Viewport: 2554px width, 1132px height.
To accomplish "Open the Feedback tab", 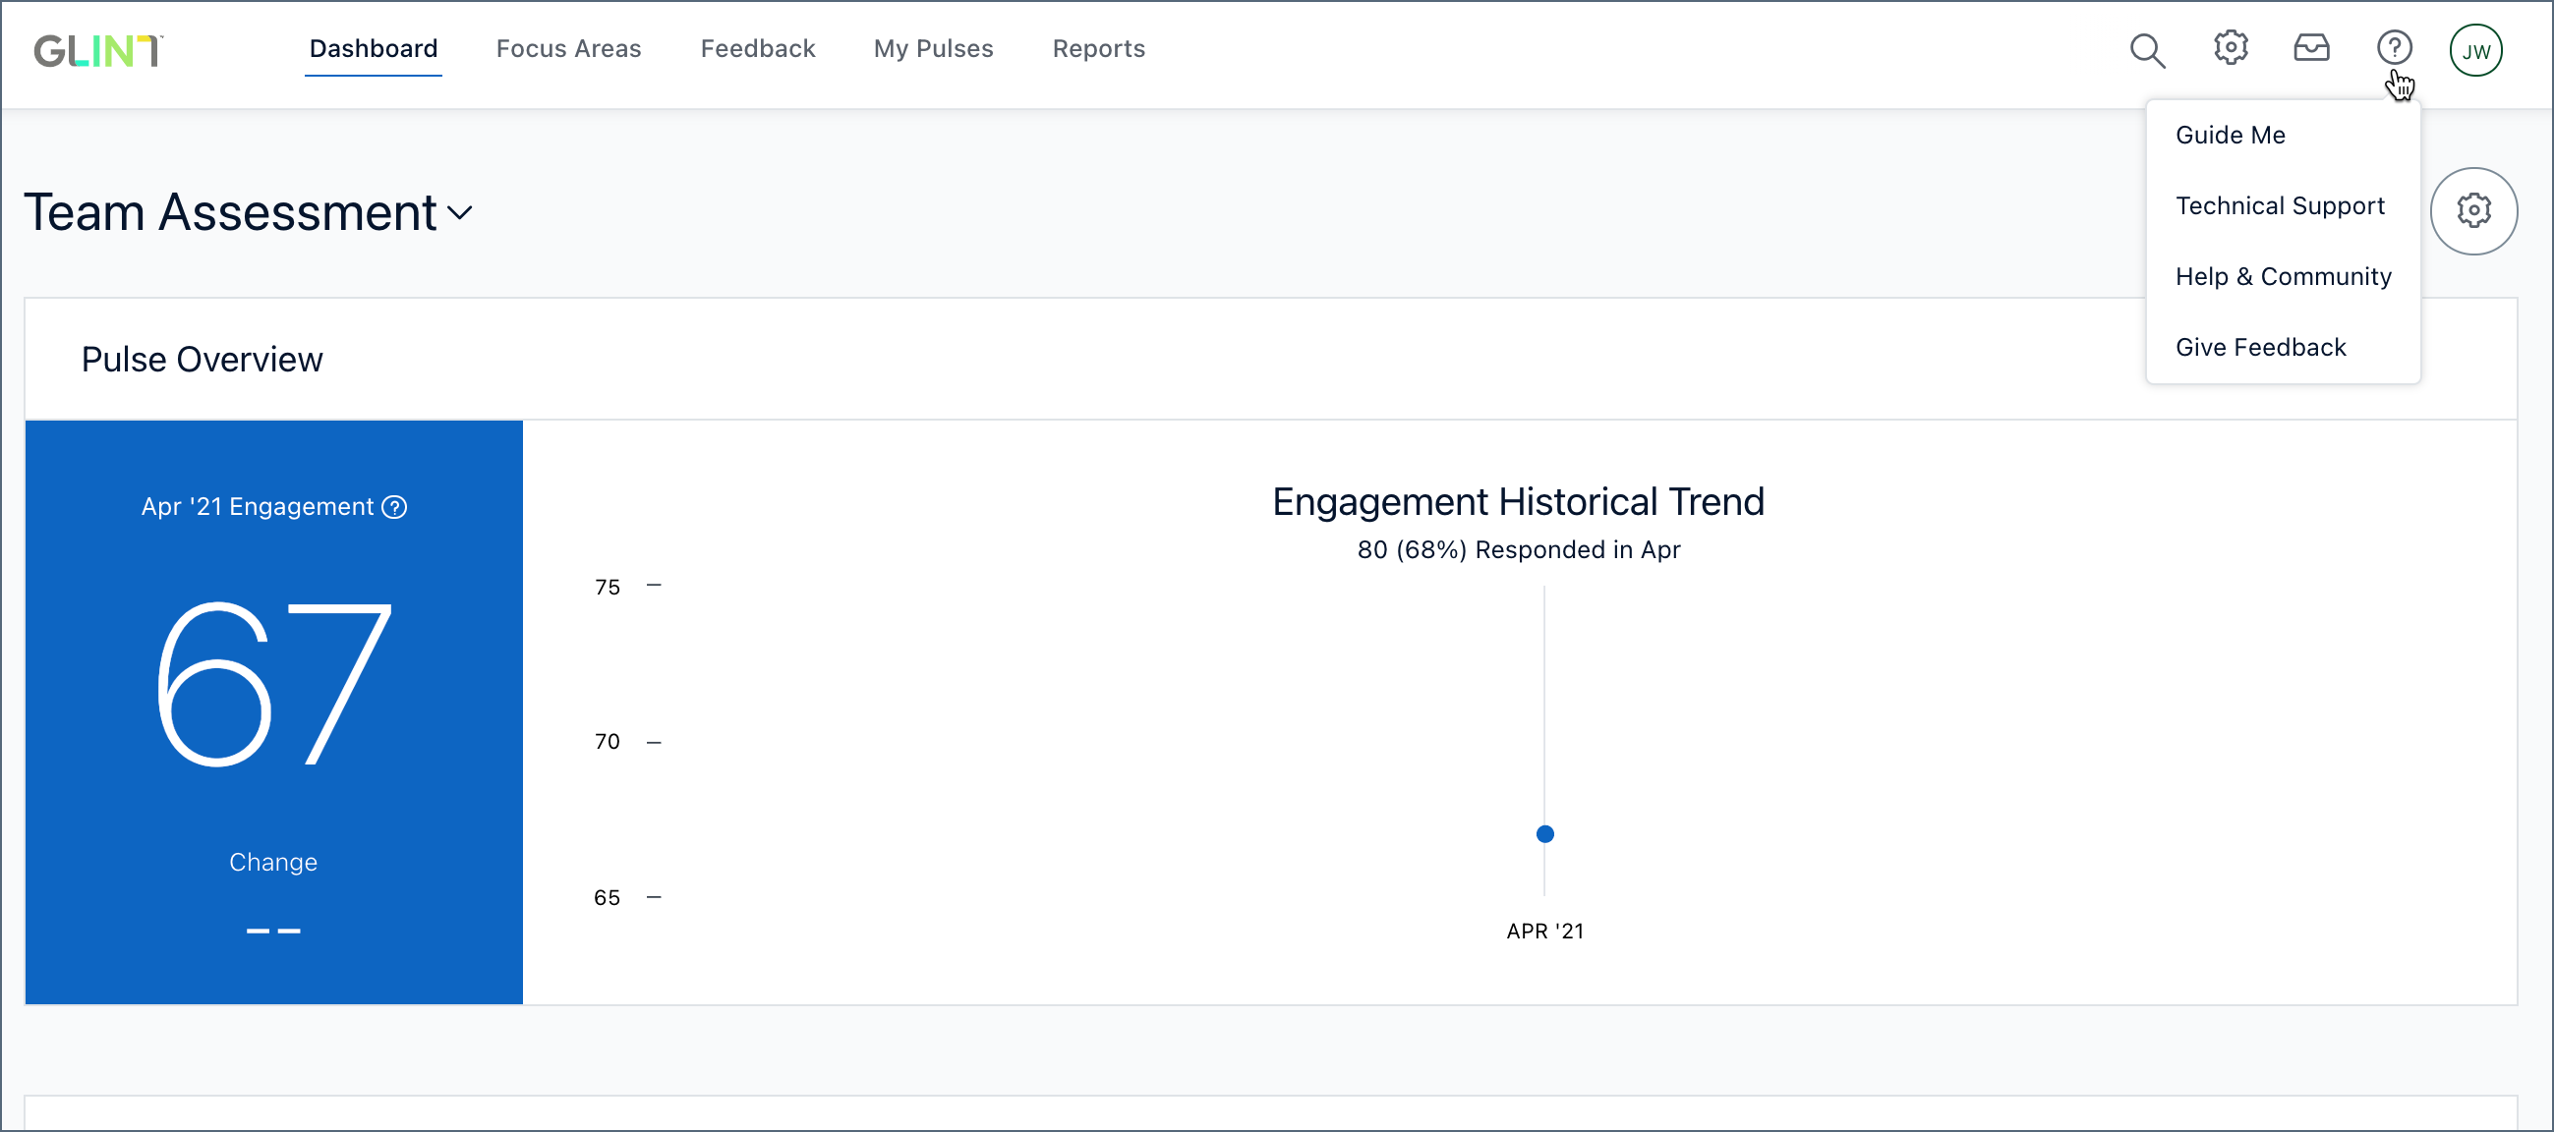I will click(x=758, y=48).
